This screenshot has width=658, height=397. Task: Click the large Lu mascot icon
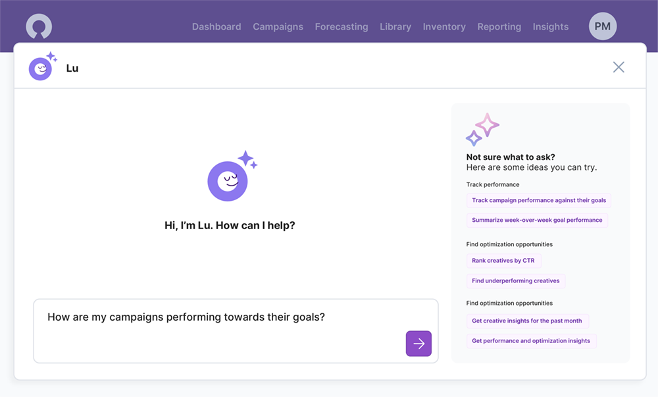click(232, 176)
